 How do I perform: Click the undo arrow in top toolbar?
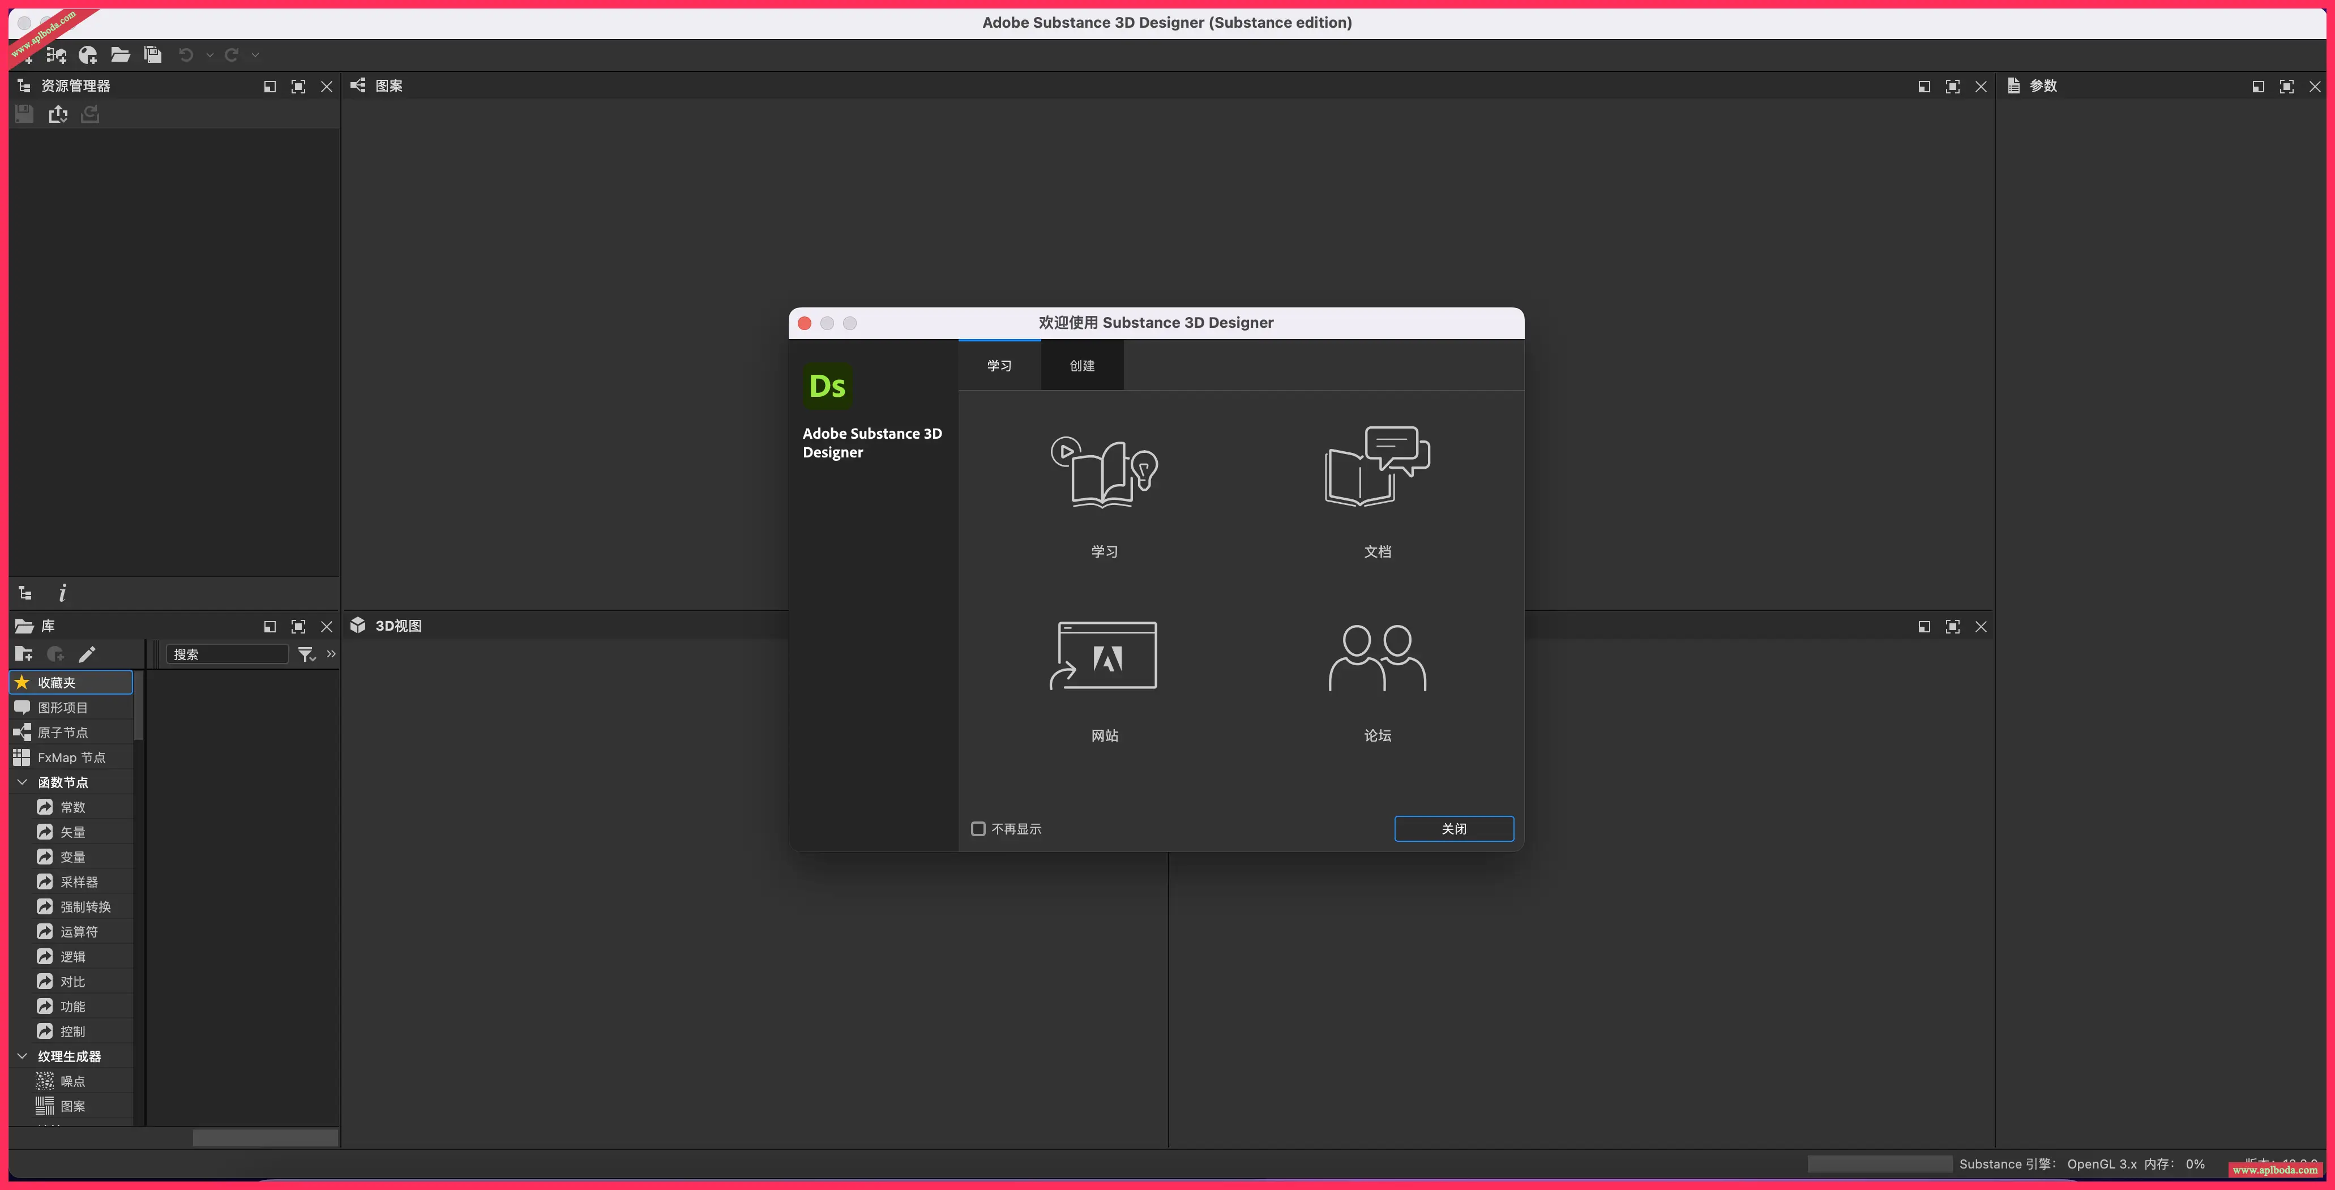pos(186,55)
